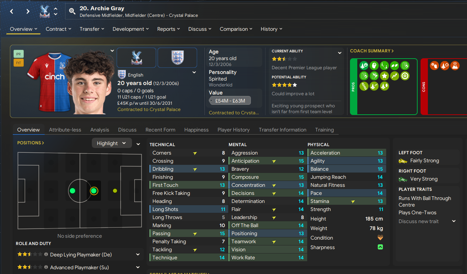Click the search magnifier icon
This screenshot has height=274, width=467.
coord(72,11)
